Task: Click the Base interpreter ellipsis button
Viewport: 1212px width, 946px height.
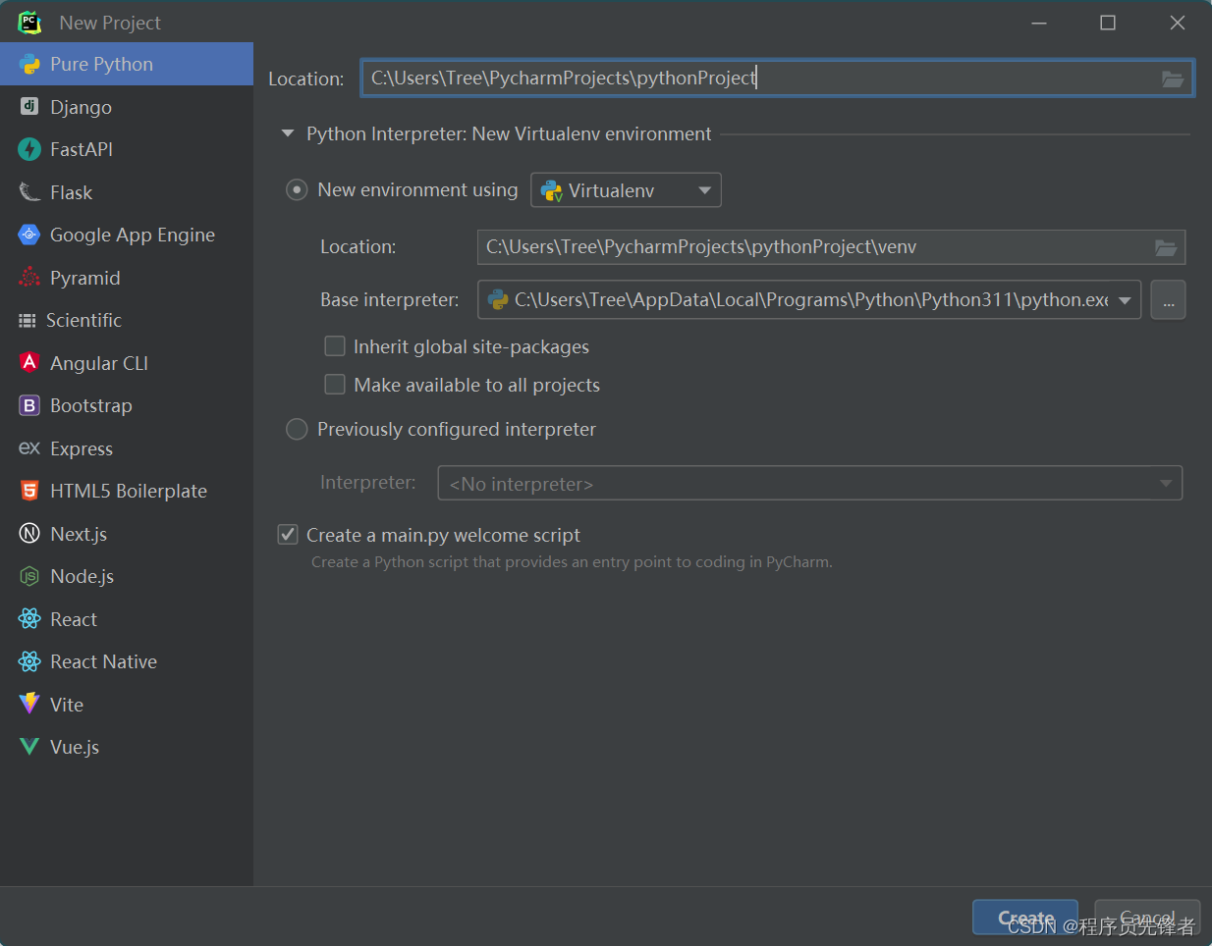Action: (x=1168, y=300)
